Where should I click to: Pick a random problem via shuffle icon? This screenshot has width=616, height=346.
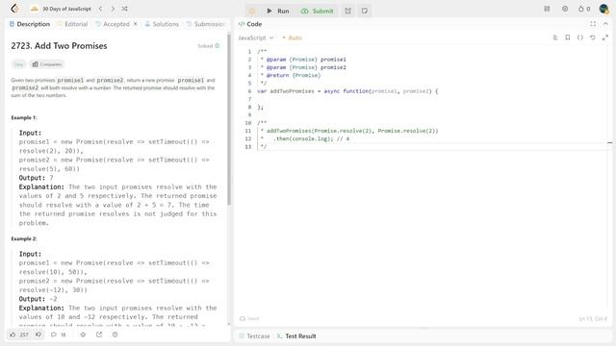(124, 9)
